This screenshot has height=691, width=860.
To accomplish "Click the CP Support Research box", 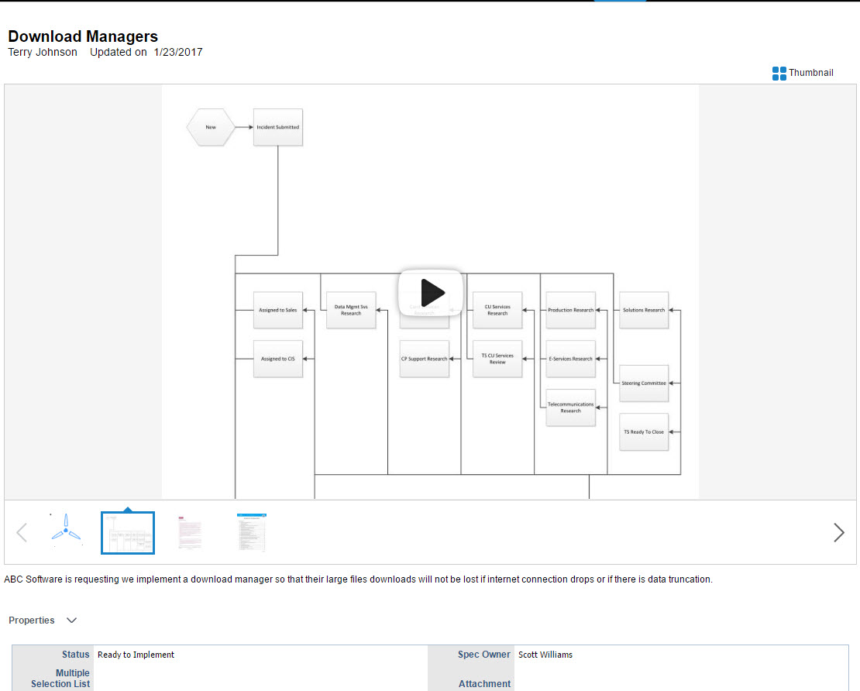I will coord(425,359).
